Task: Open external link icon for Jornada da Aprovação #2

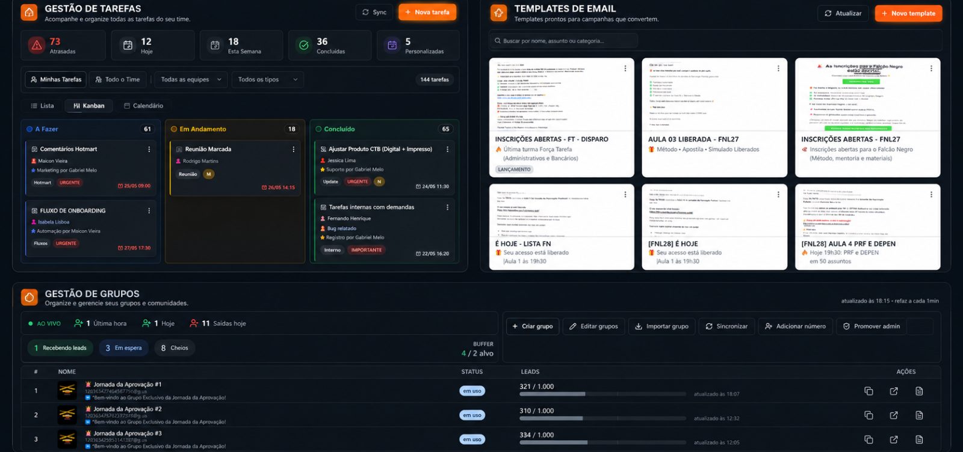Action: (894, 415)
